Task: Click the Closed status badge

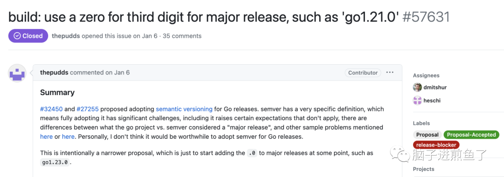Action: tap(28, 36)
